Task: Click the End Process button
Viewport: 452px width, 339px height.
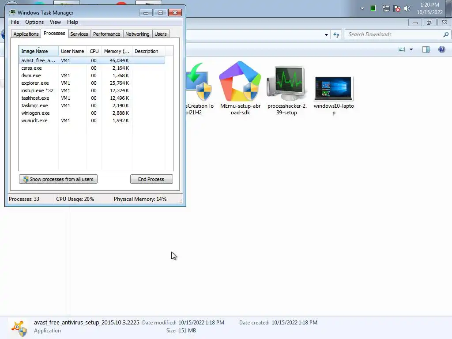Action: tap(151, 179)
